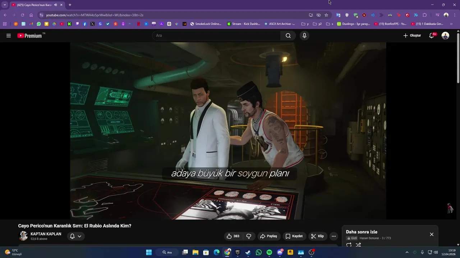The width and height of the screenshot is (460, 258).
Task: Open weather widget 12°C Güneşli
Action: (x=14, y=252)
